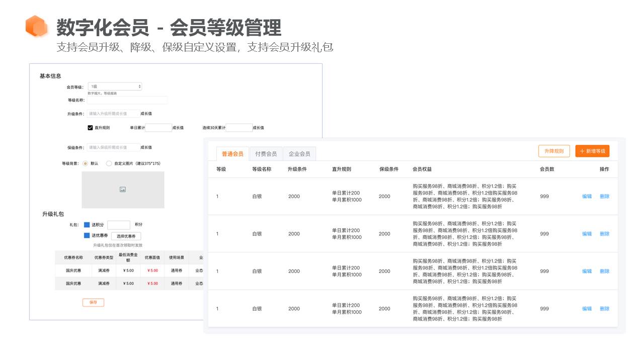The image size is (644, 362).
Task: Click the 操作 column header
Action: tap(604, 169)
